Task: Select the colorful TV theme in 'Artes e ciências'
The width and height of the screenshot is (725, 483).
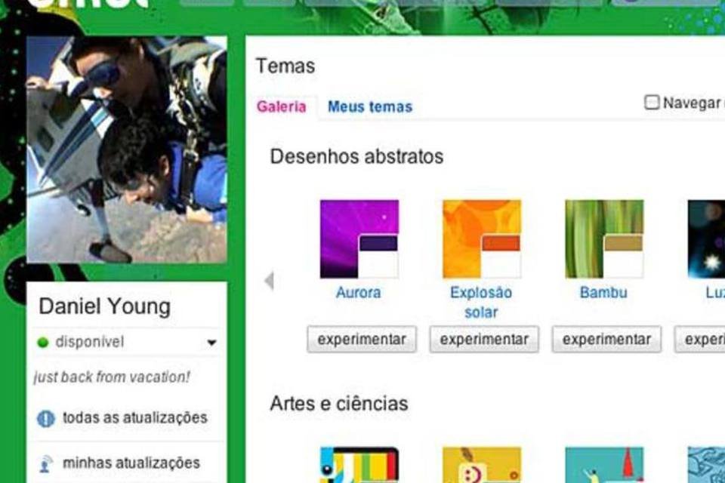Action: [x=359, y=465]
